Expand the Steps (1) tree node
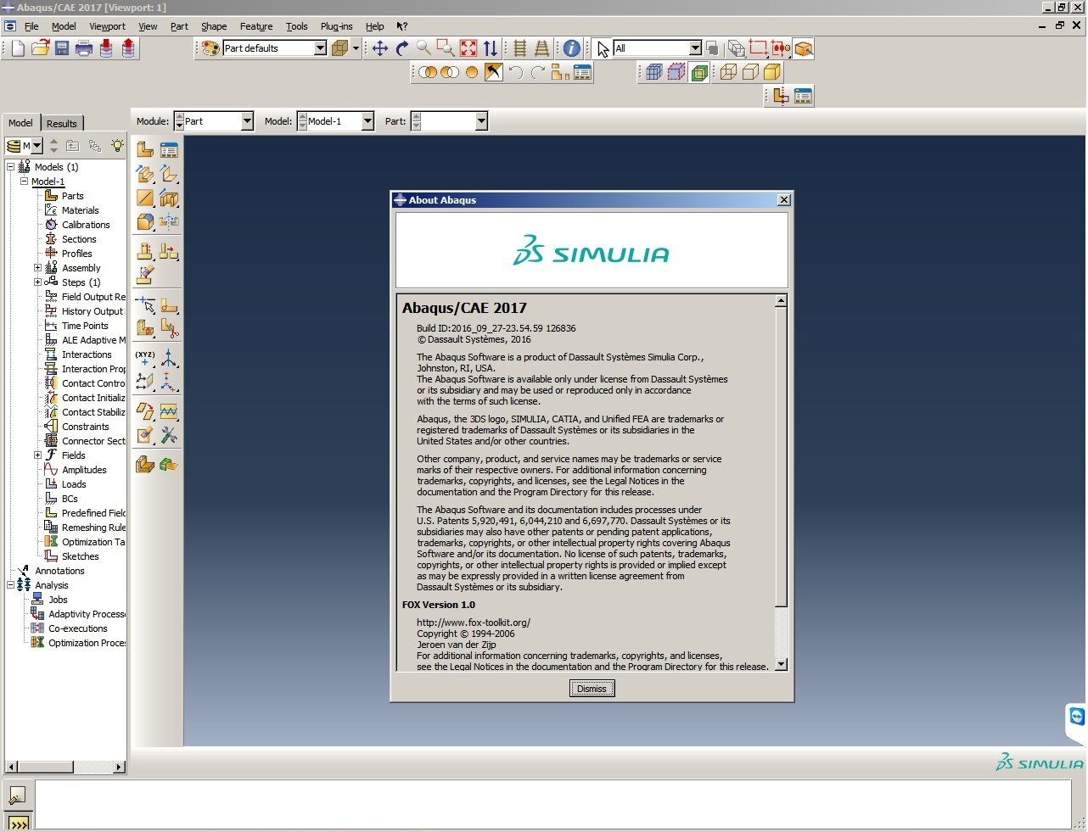 click(x=37, y=282)
